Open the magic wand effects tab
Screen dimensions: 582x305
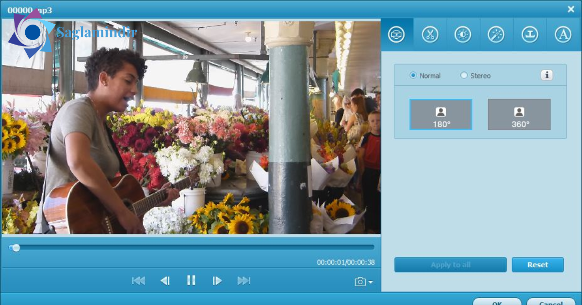[496, 34]
